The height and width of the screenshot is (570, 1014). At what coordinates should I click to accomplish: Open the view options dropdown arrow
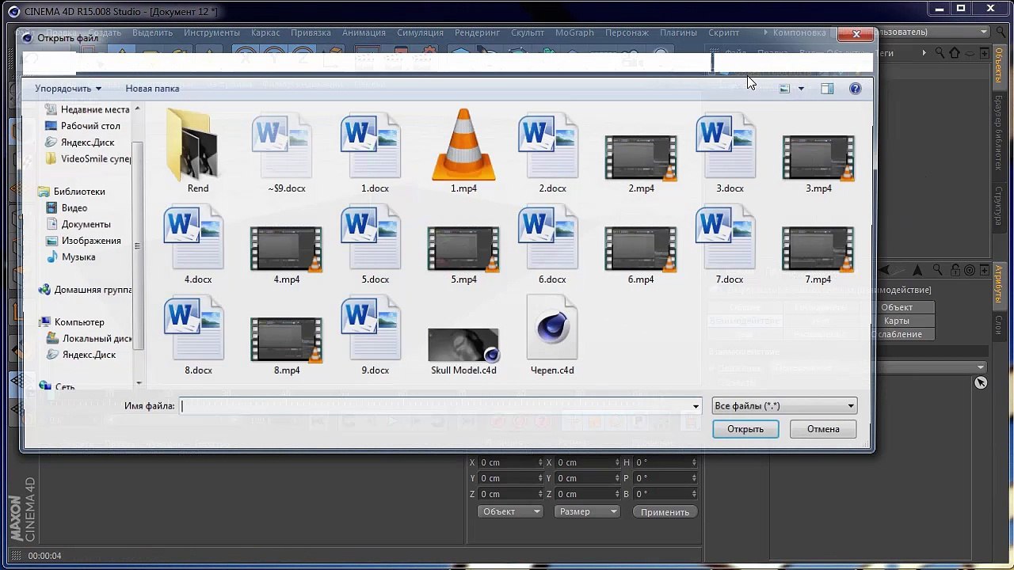coord(801,89)
